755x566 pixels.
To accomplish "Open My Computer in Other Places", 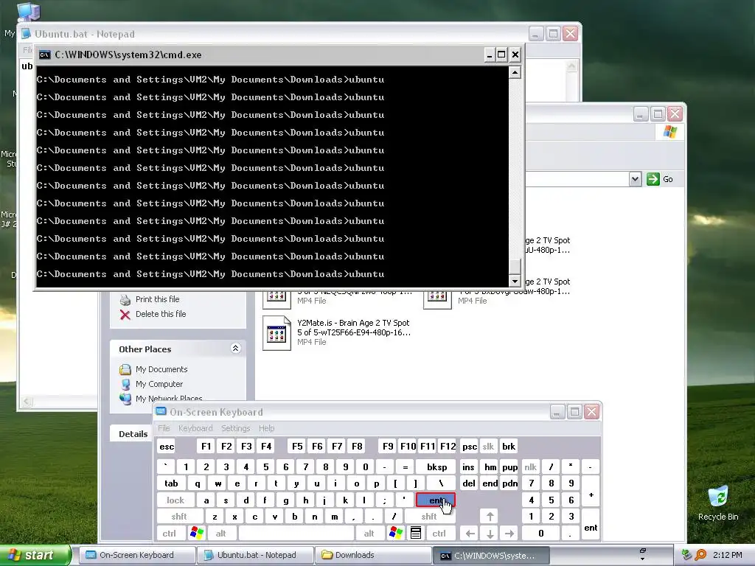I will point(159,384).
